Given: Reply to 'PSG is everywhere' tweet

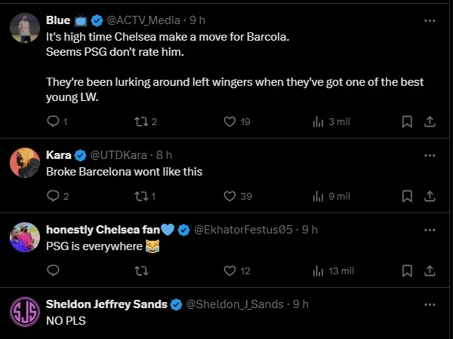Looking at the screenshot, I should click(x=52, y=270).
